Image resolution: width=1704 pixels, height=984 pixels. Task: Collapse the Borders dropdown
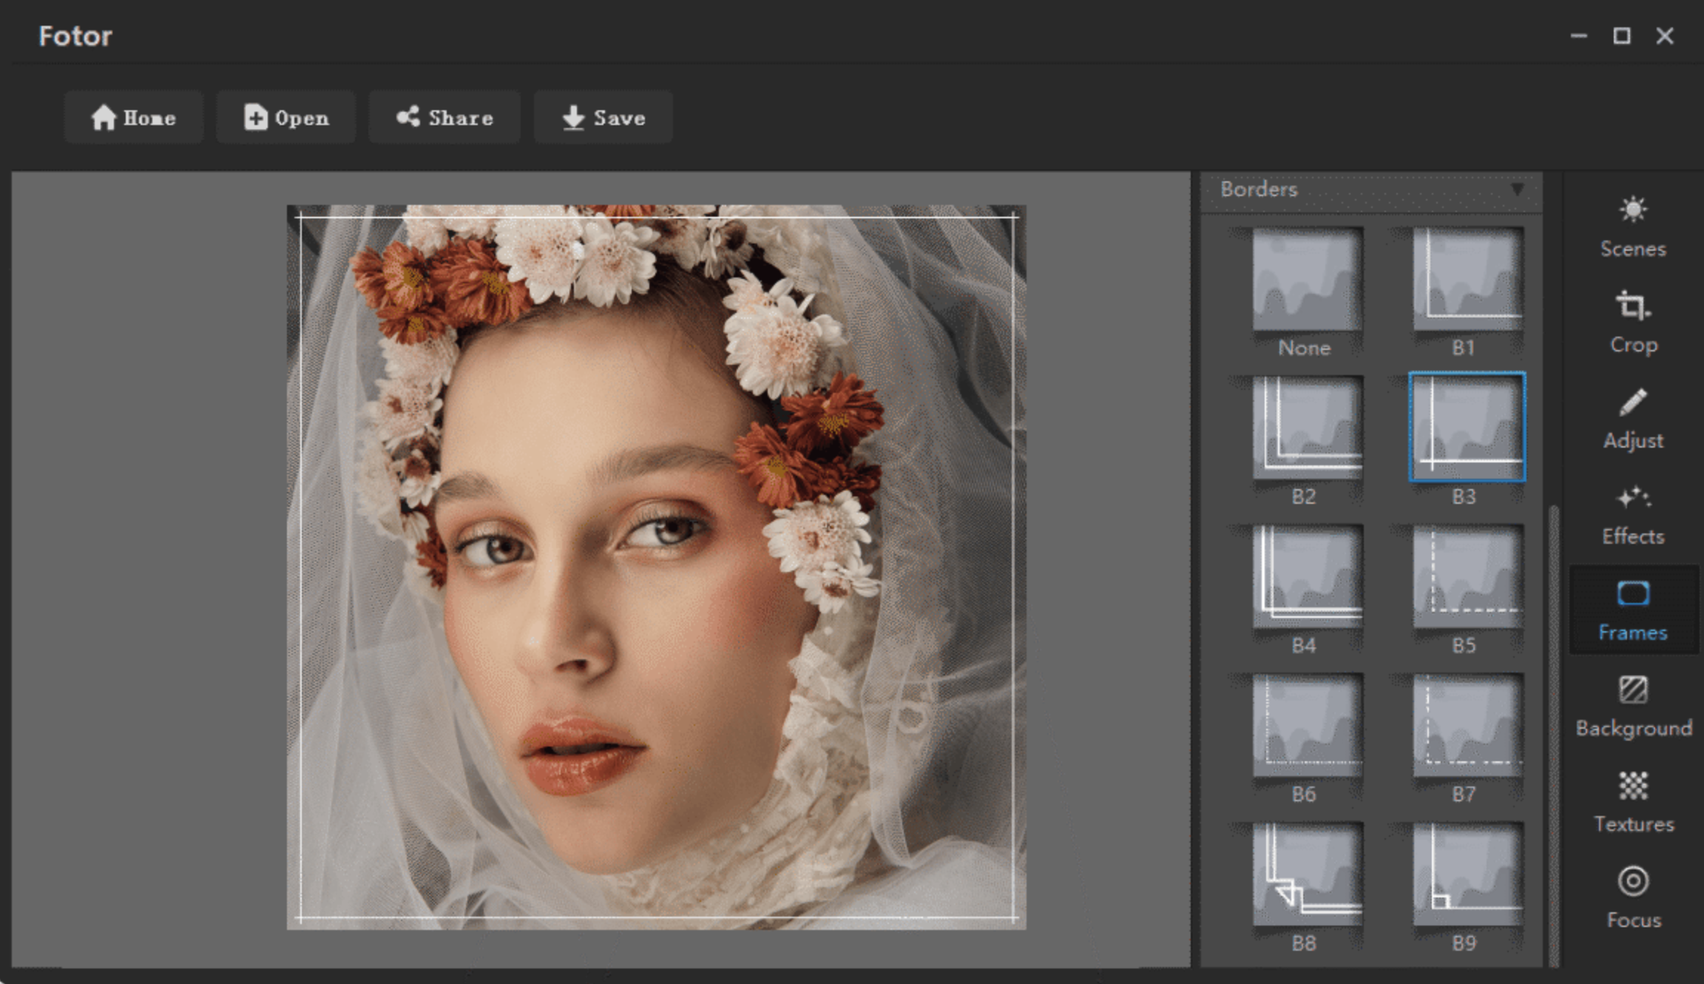(1517, 191)
